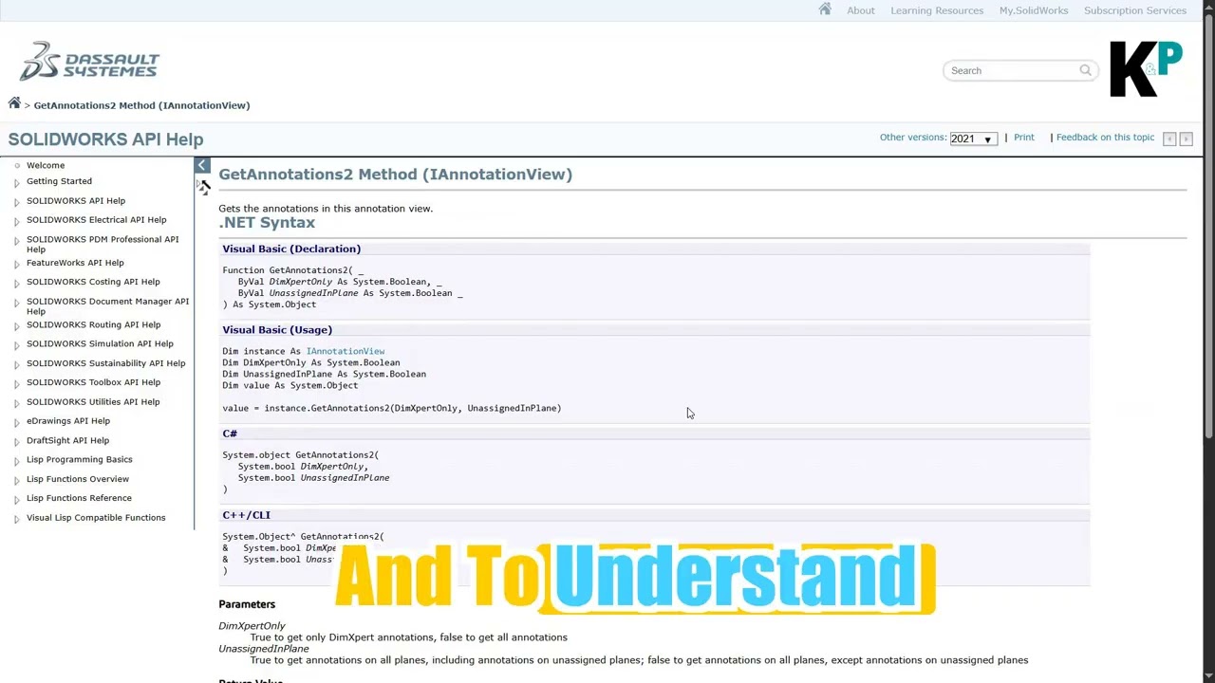Click the magnifier icon in Search box
This screenshot has height=683, width=1215.
pos(1085,70)
